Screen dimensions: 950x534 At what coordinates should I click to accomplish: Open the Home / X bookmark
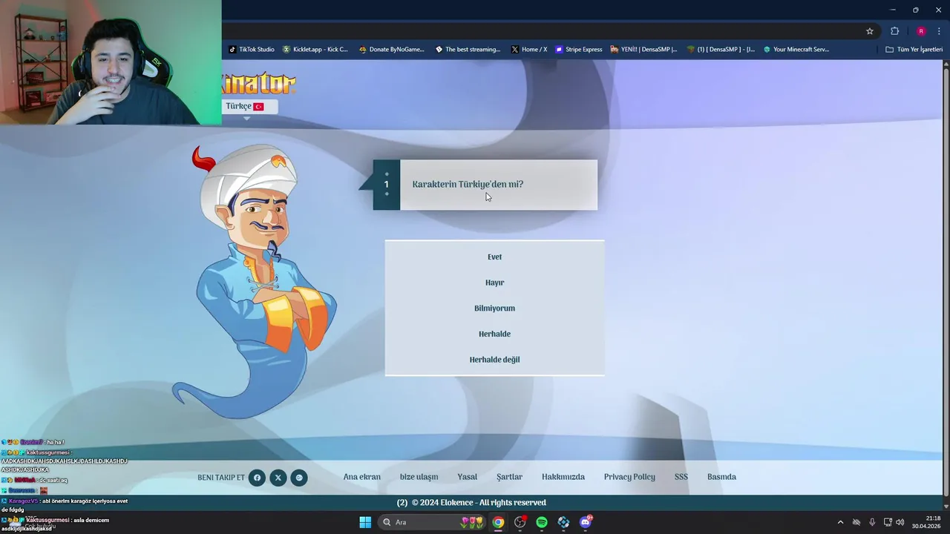tap(529, 50)
